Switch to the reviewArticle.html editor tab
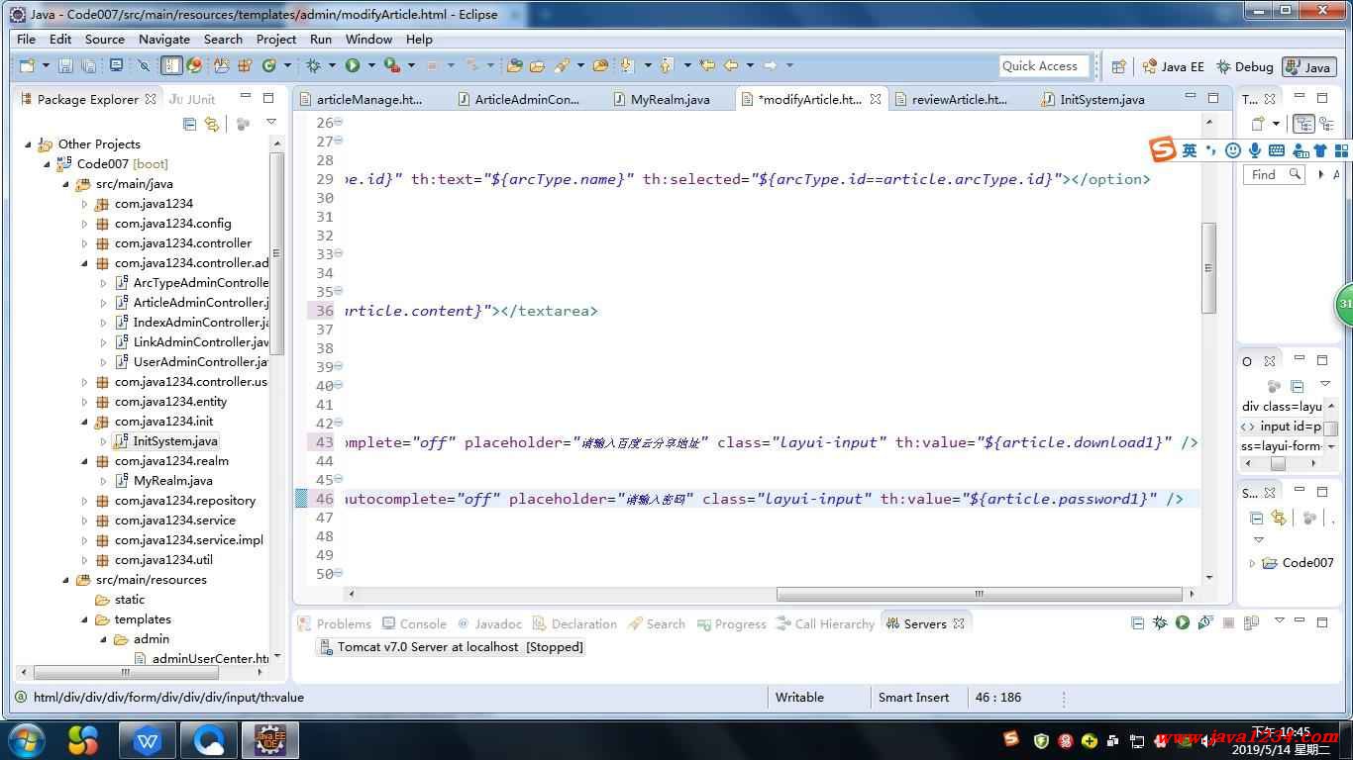Screen dimensions: 1353x760 [x=951, y=99]
